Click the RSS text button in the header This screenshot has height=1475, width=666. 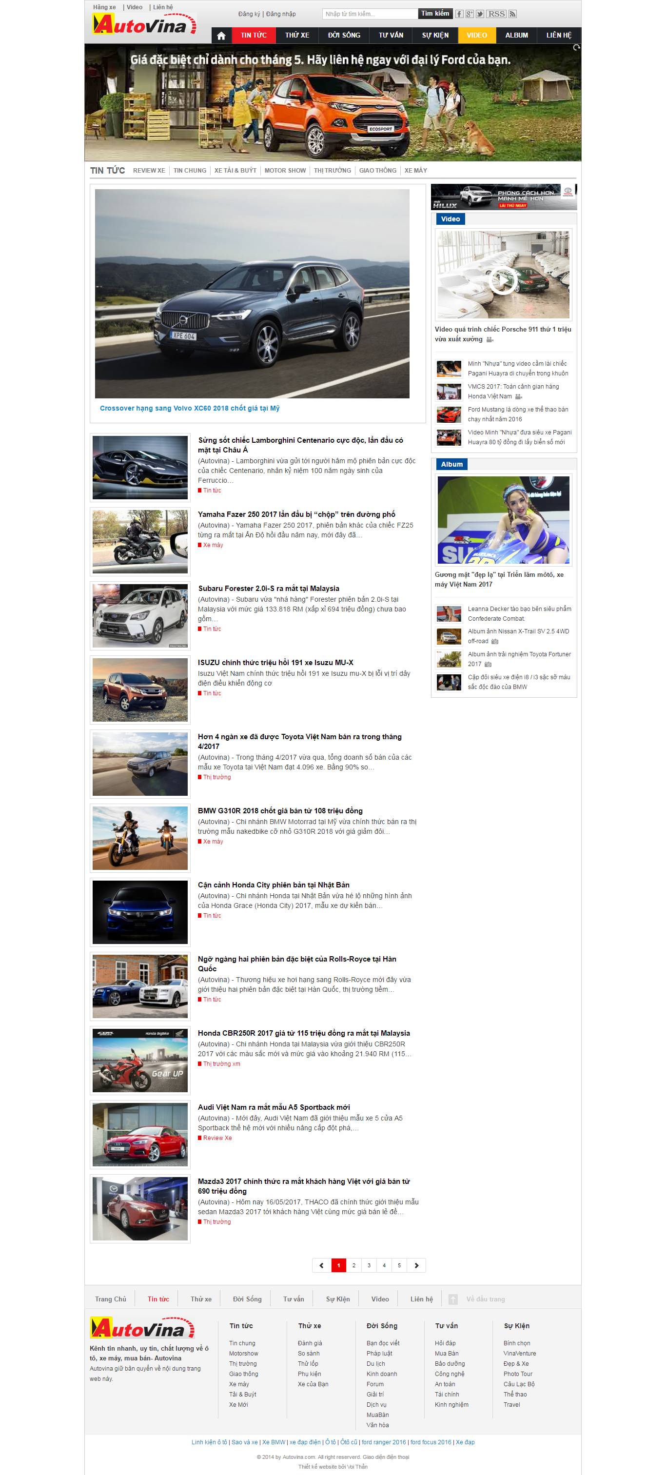(x=496, y=14)
